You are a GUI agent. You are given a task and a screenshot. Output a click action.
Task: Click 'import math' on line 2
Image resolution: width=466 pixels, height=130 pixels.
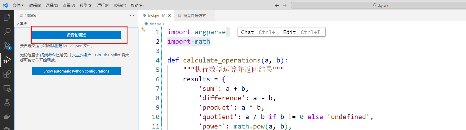coord(189,41)
